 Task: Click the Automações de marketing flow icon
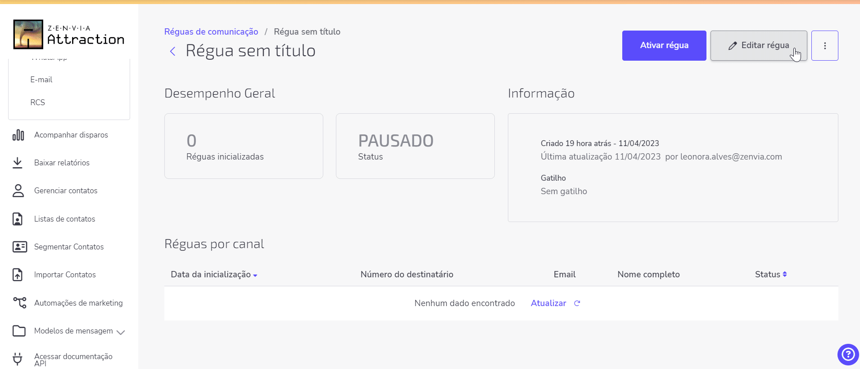click(19, 302)
